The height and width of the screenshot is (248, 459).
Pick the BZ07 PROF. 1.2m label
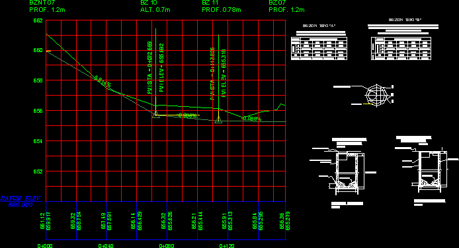(x=286, y=7)
